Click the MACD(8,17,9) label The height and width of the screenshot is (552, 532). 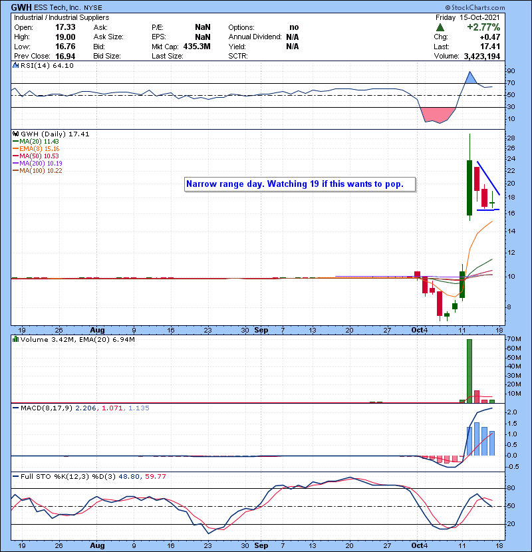pos(46,408)
